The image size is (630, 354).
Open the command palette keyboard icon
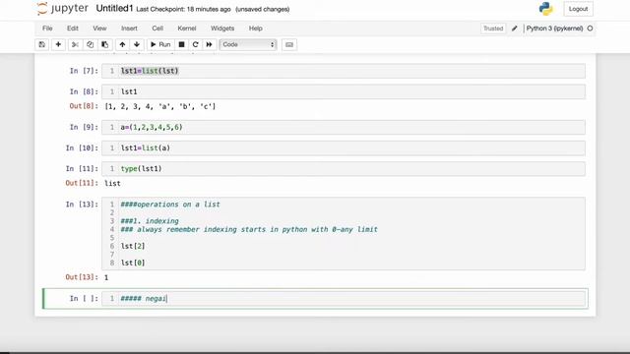[x=289, y=44]
